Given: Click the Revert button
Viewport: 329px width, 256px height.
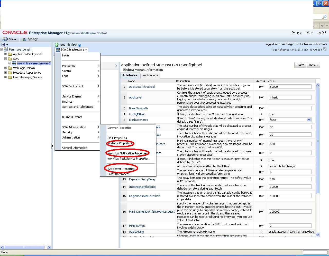Looking at the screenshot, I should click(x=313, y=65).
